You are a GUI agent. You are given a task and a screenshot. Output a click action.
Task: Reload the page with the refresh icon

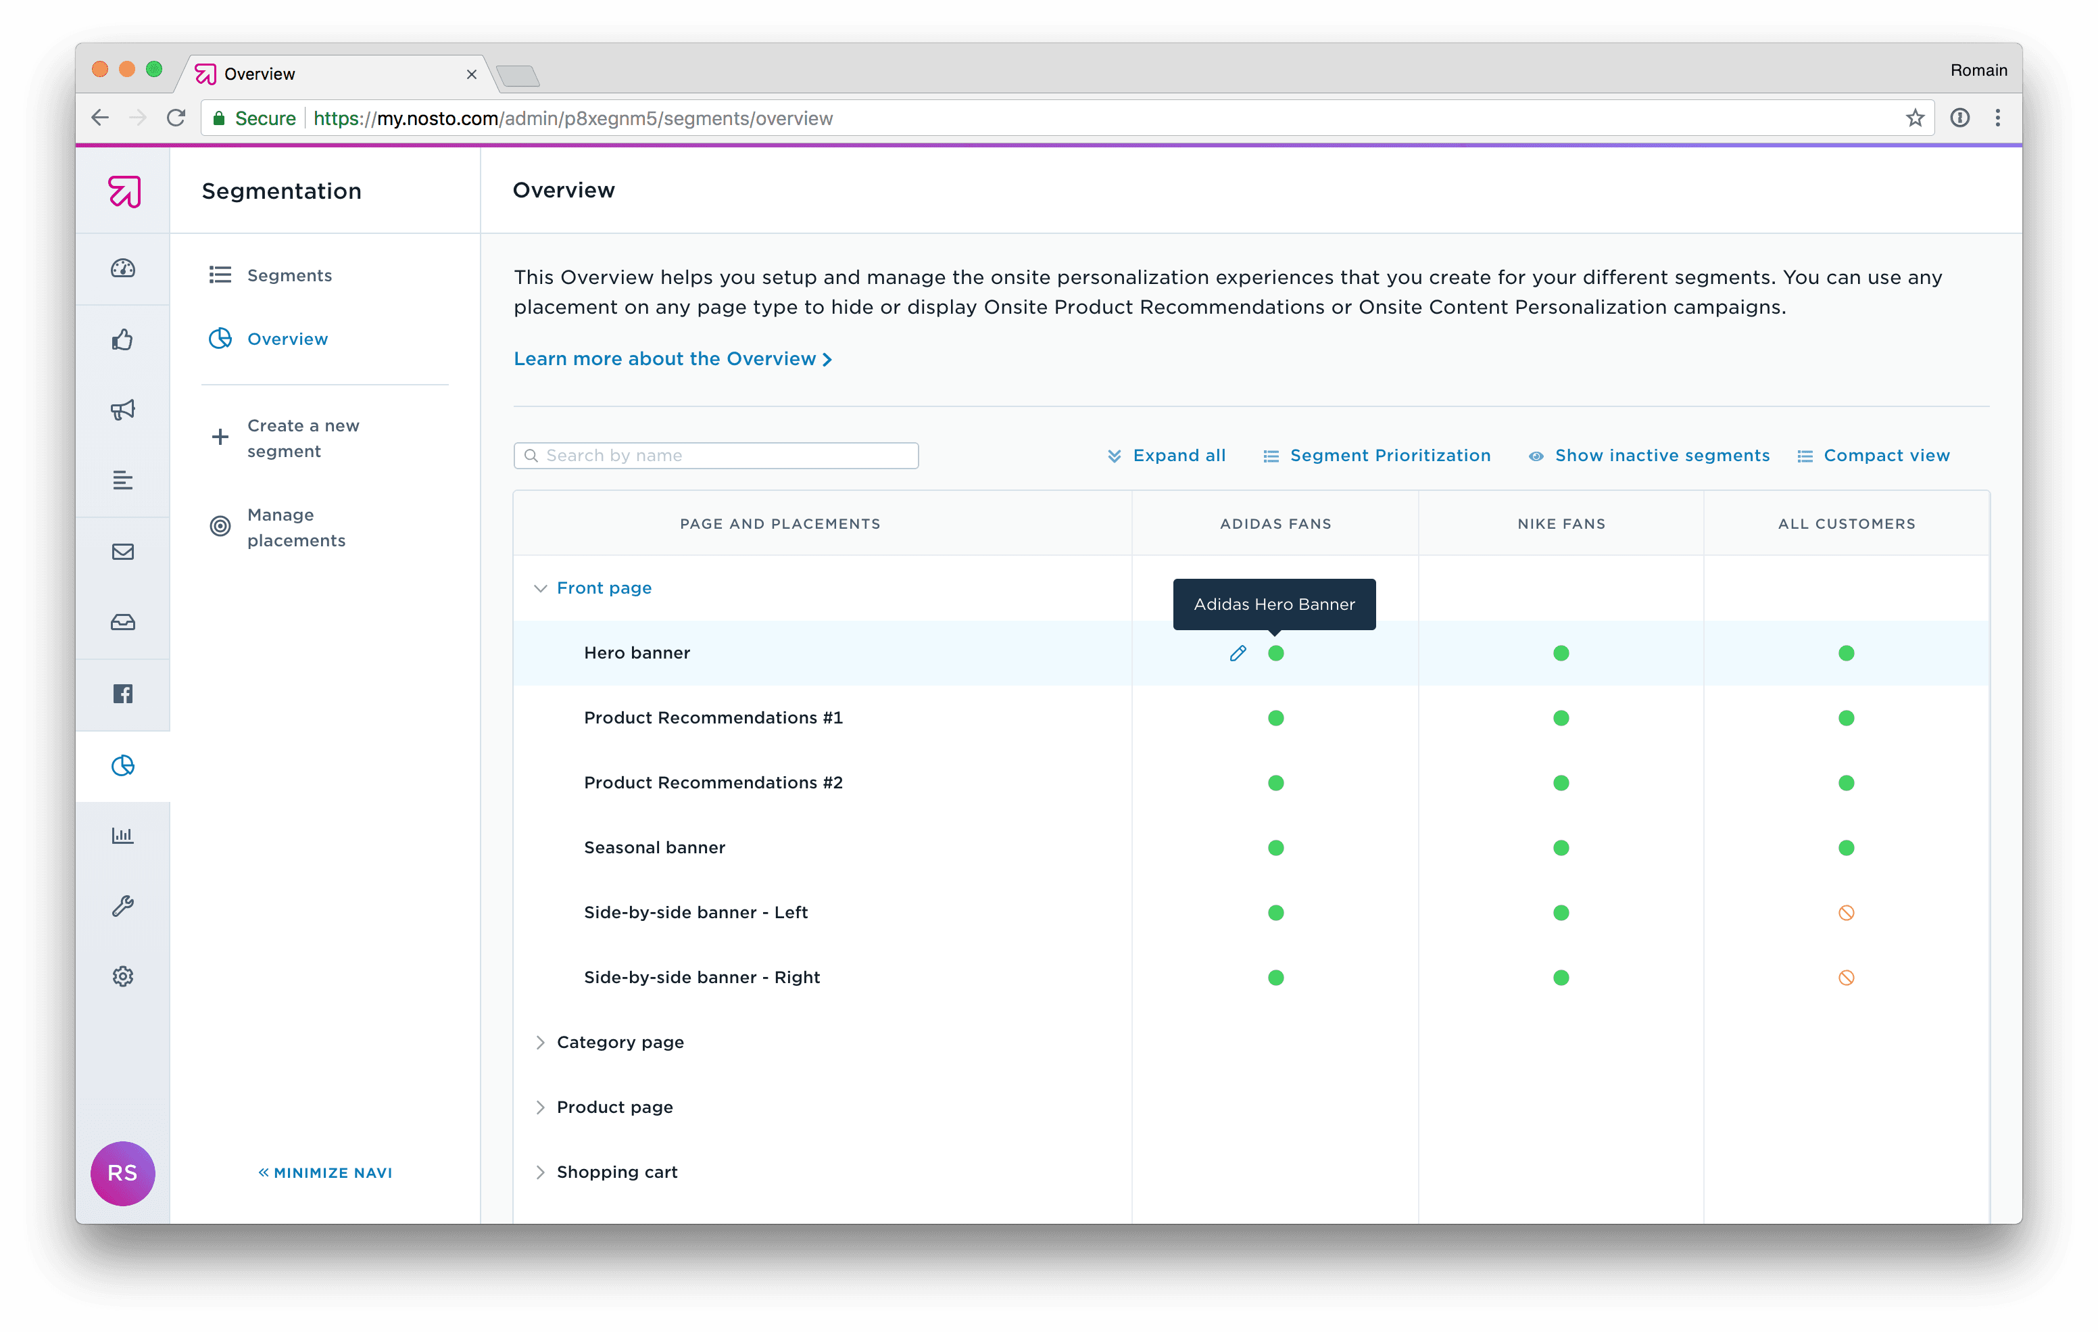pos(176,118)
